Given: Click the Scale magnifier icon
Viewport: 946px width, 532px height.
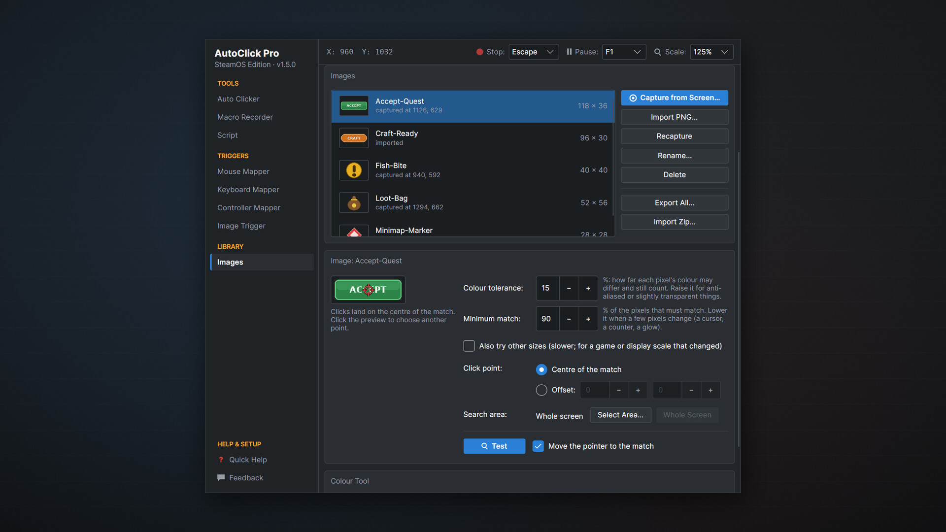Looking at the screenshot, I should (x=657, y=52).
